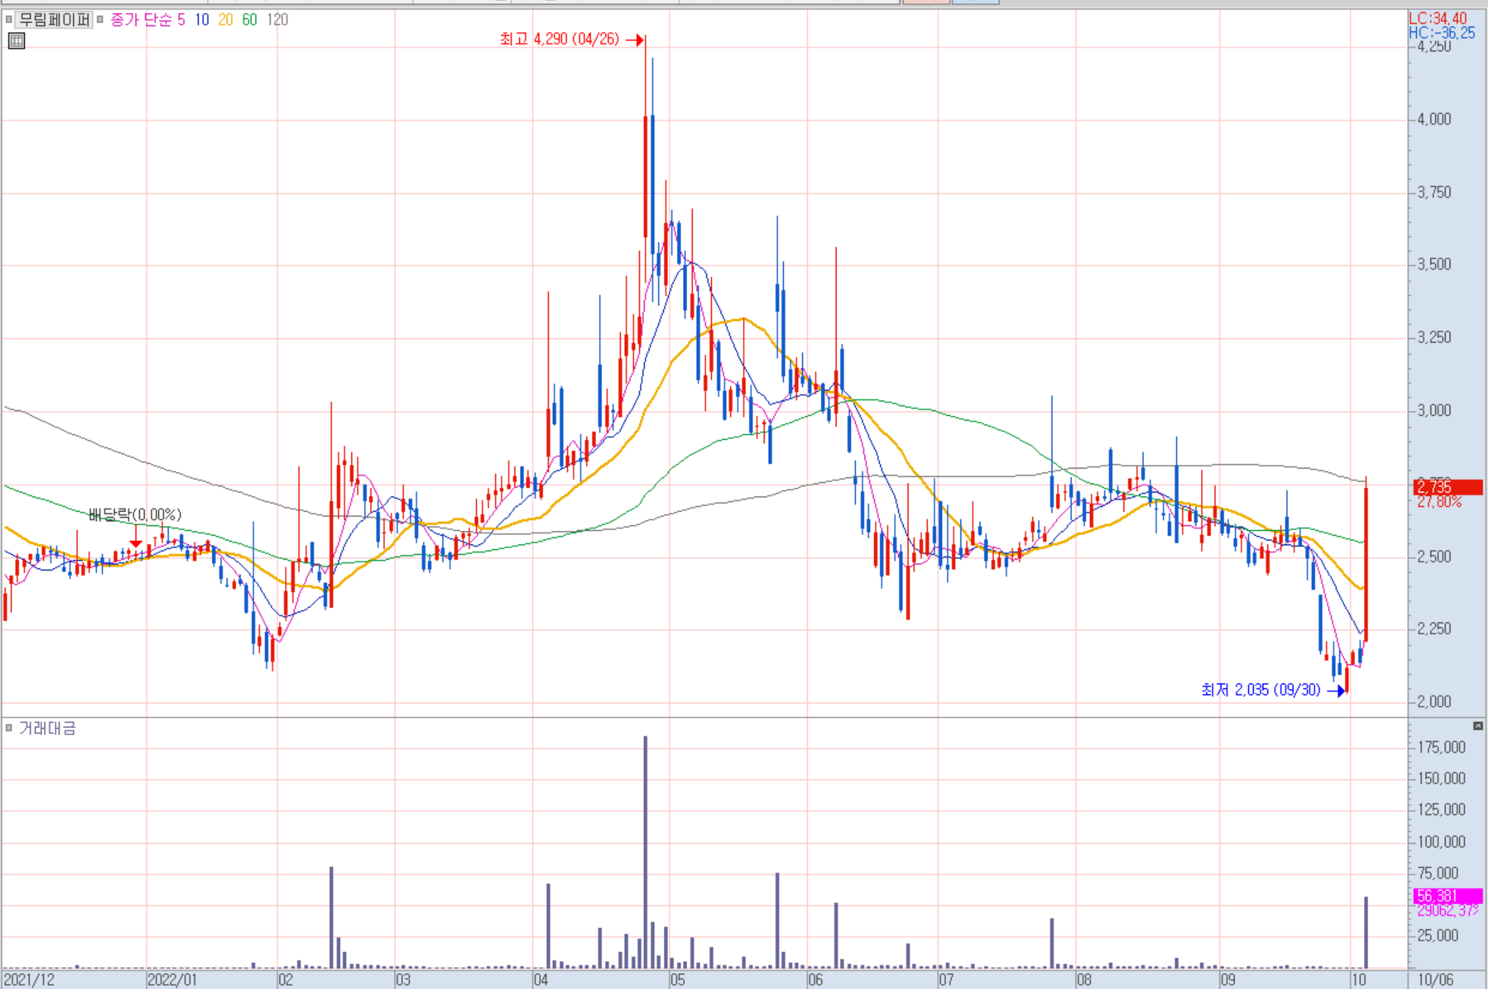
Task: Click the small square beside 거래대금 label
Action: pos(9,727)
